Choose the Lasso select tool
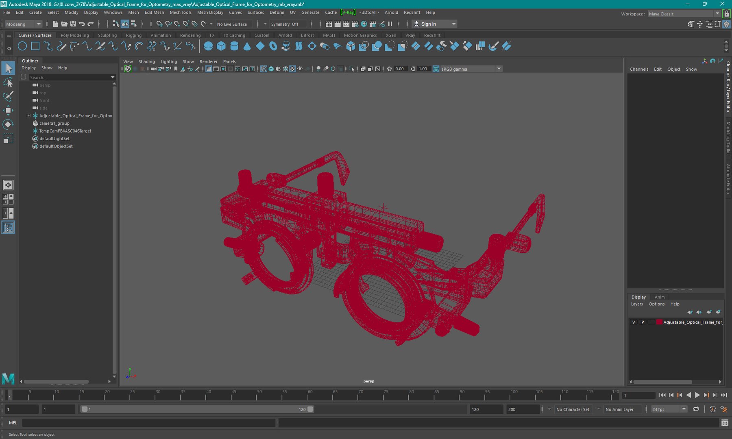Screen dimensions: 732x439 click(x=8, y=83)
